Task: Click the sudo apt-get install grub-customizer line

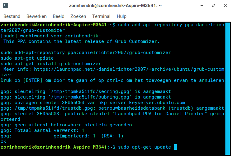Action: click(x=46, y=64)
